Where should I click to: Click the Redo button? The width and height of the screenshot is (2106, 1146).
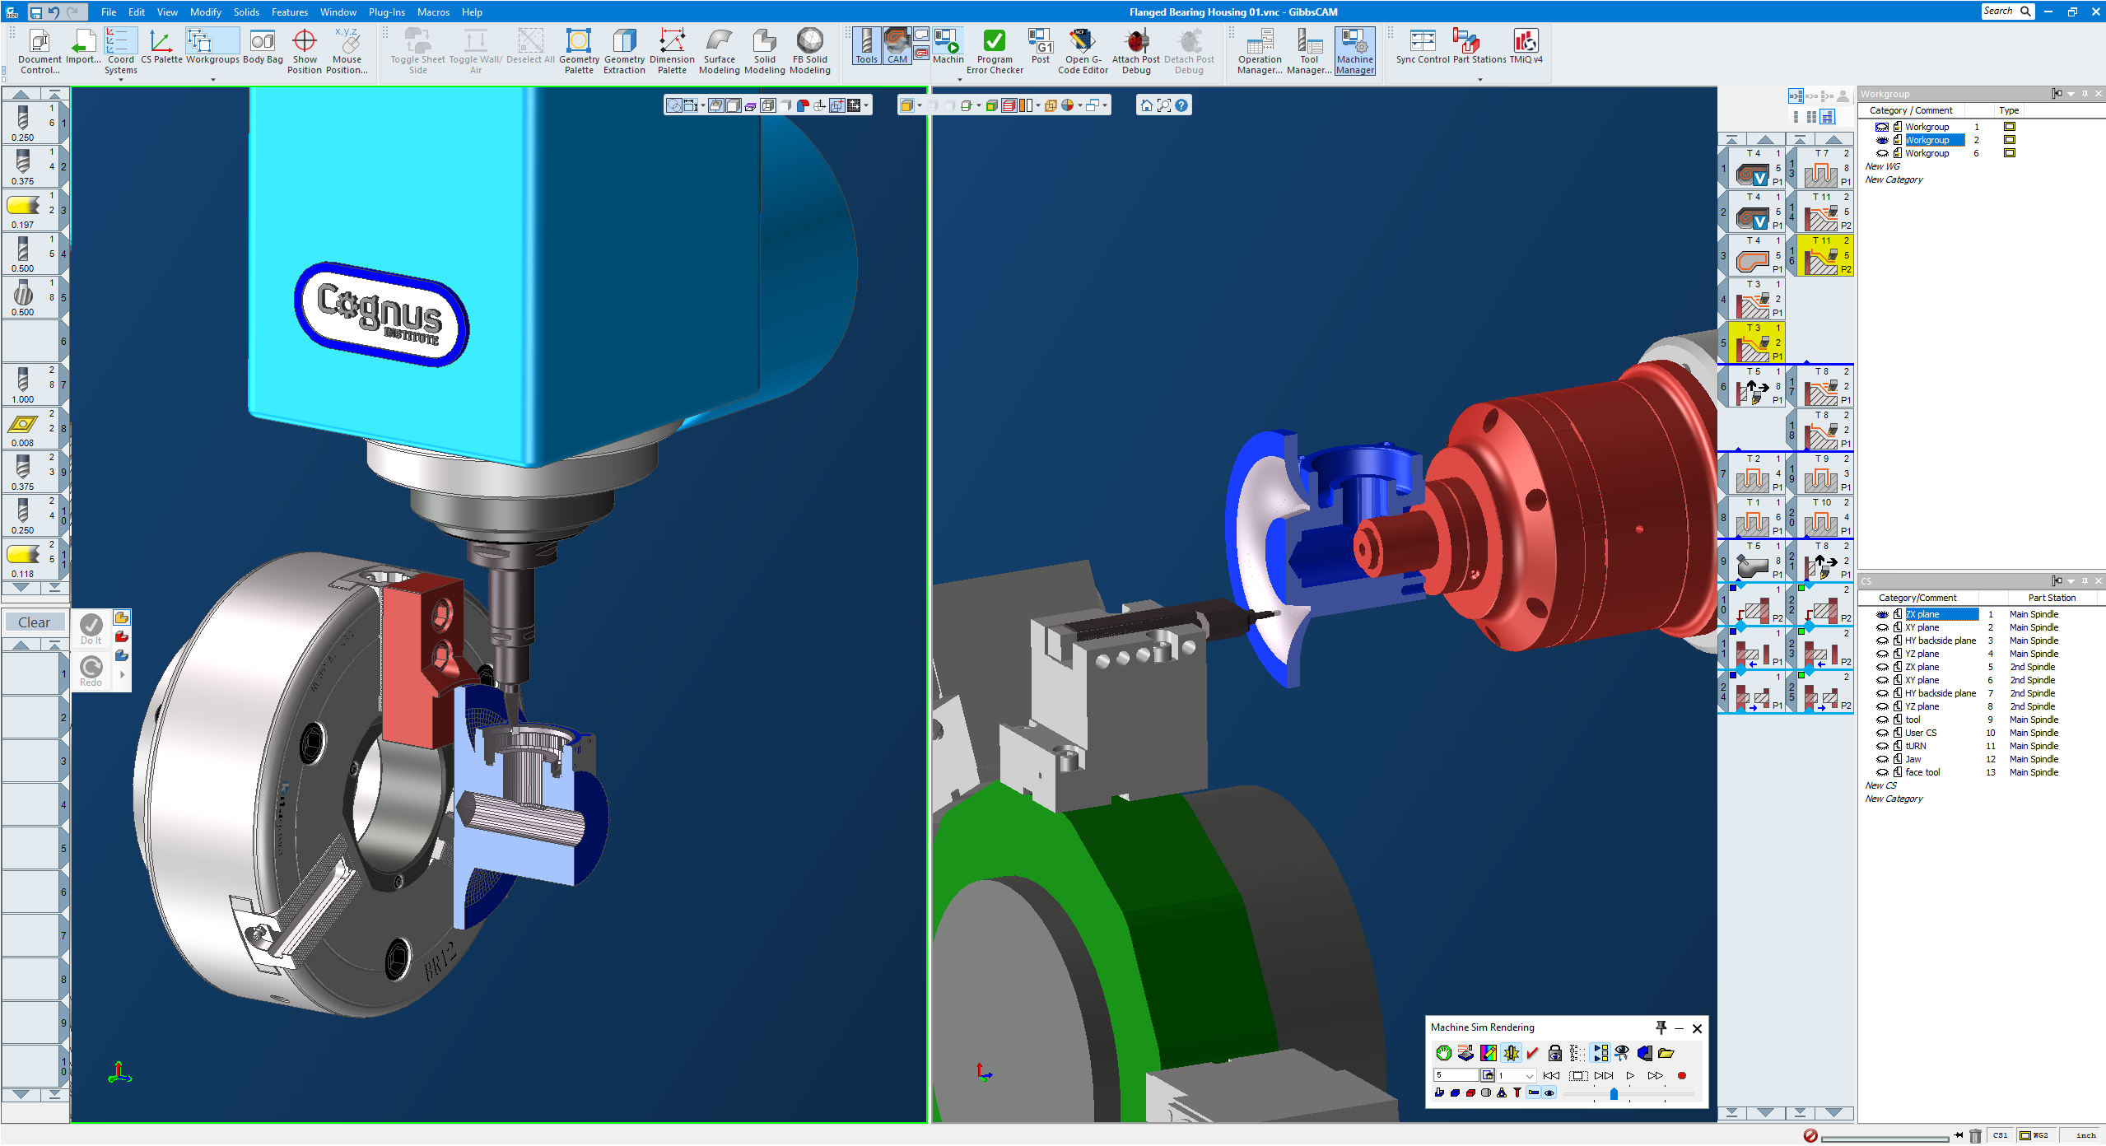pos(91,671)
